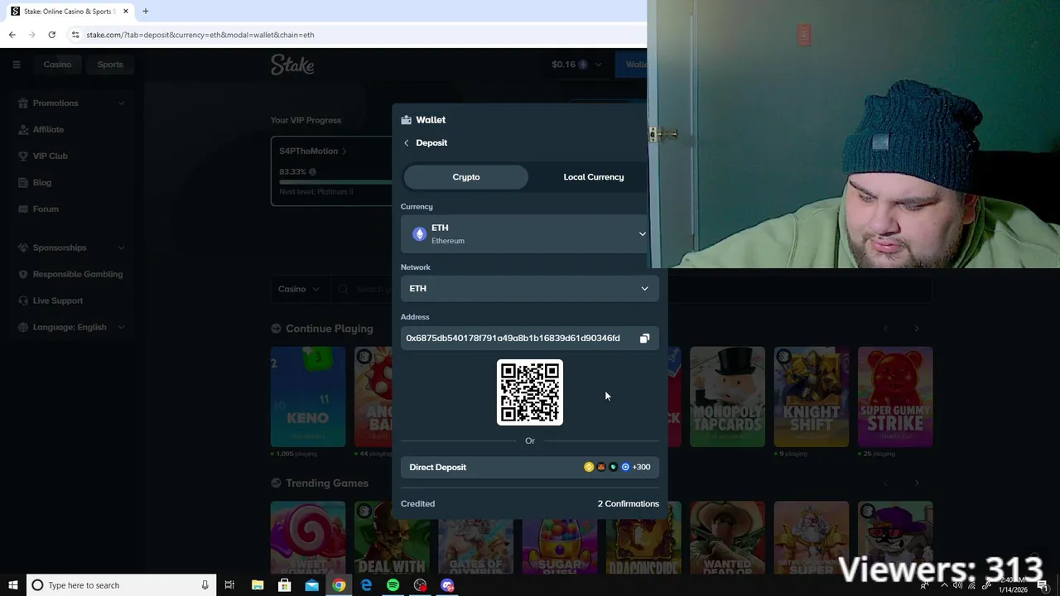Switch to the Local Currency tab

(593, 177)
